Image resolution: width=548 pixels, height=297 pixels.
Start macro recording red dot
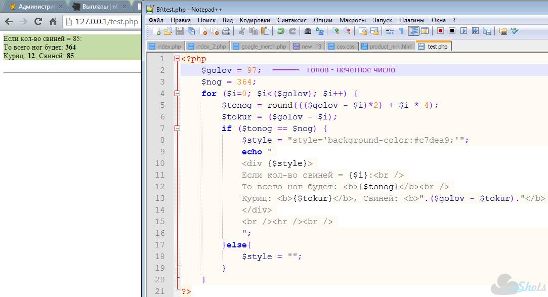pos(440,31)
